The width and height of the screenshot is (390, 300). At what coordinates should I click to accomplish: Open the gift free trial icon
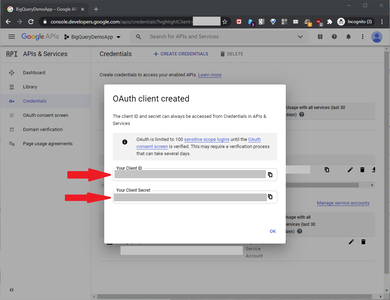(320, 37)
